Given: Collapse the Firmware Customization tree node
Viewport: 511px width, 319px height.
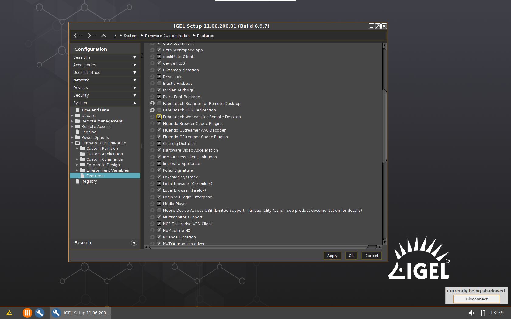Looking at the screenshot, I should 72,143.
